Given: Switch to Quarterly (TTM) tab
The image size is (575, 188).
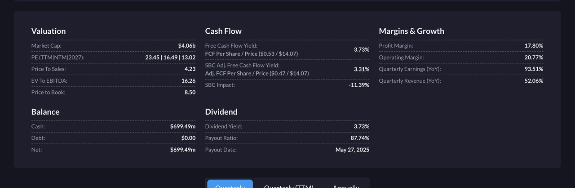Looking at the screenshot, I should [288, 185].
